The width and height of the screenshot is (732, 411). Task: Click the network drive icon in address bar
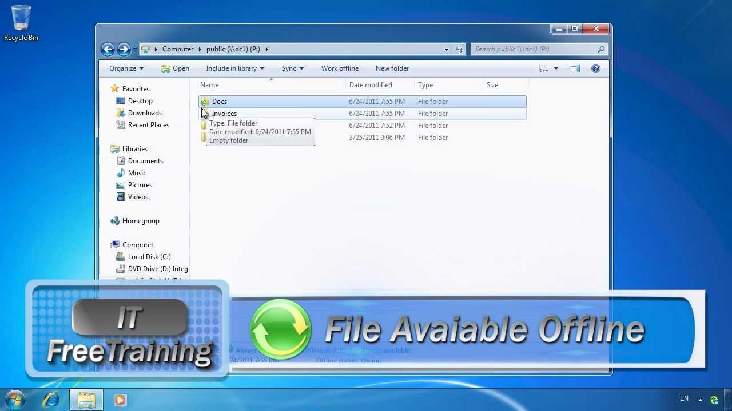pyautogui.click(x=146, y=49)
